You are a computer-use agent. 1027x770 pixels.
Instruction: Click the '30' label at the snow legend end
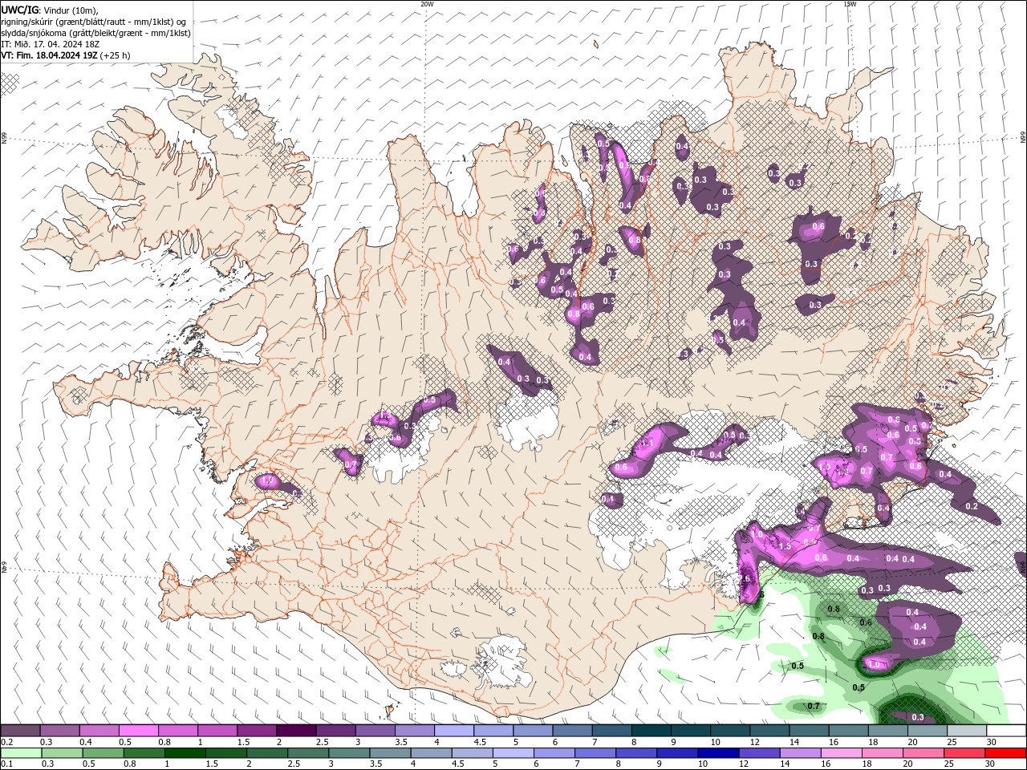click(992, 742)
